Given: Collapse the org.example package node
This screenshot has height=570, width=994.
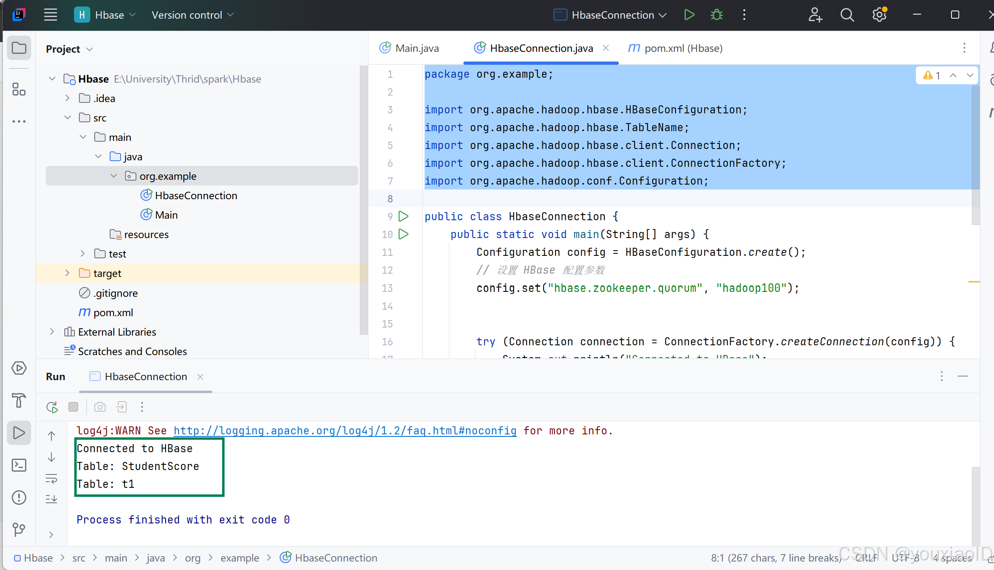Looking at the screenshot, I should coord(113,176).
